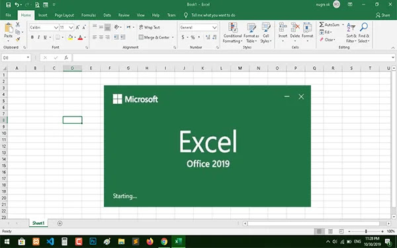Toggle middle vertical alignment
Screen dimensions: 397x248
pos(101,27)
